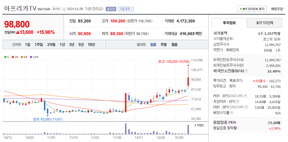Open help icon next to PBR BPS(2023.09)
288x142 pixels.
(x=246, y=107)
